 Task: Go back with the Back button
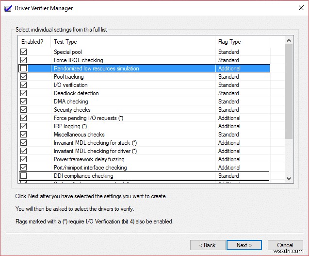pyautogui.click(x=208, y=245)
